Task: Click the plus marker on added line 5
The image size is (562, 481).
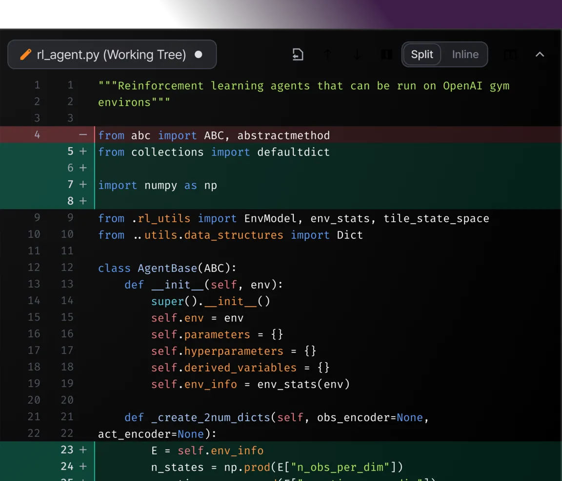Action: coord(83,152)
